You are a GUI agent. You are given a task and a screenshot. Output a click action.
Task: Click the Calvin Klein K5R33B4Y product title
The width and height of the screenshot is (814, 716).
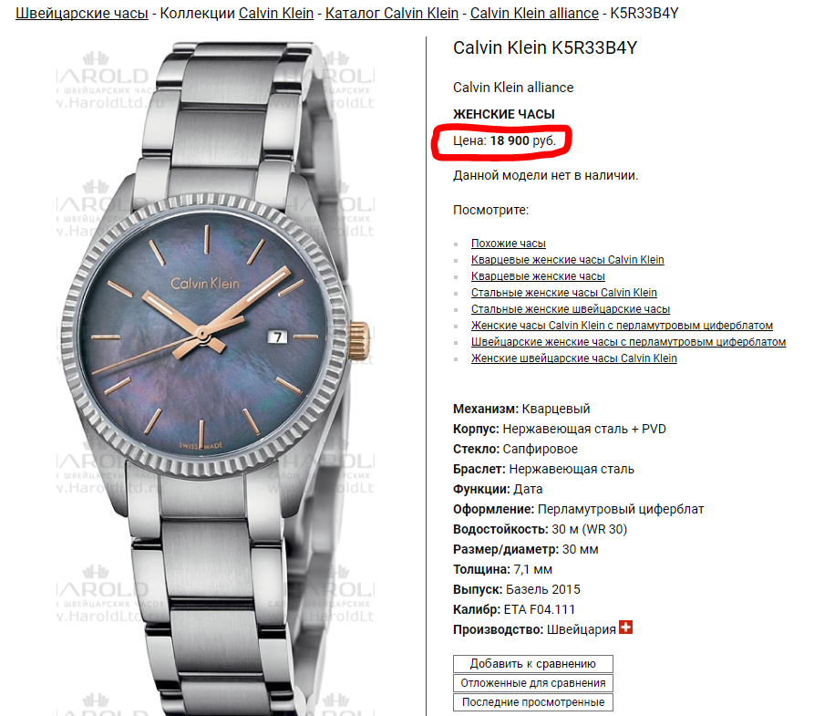pos(544,47)
